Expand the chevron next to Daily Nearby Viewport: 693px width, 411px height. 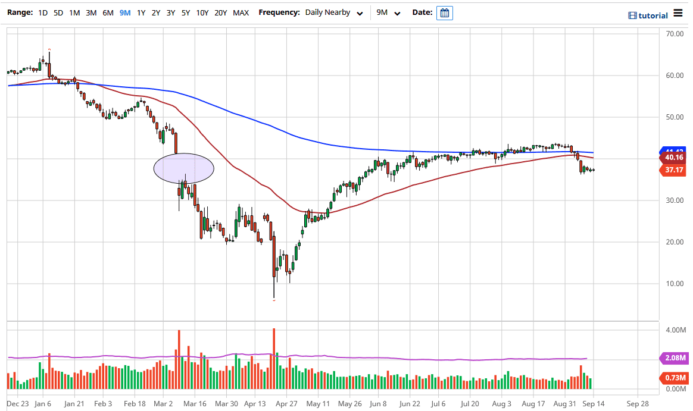coord(359,12)
